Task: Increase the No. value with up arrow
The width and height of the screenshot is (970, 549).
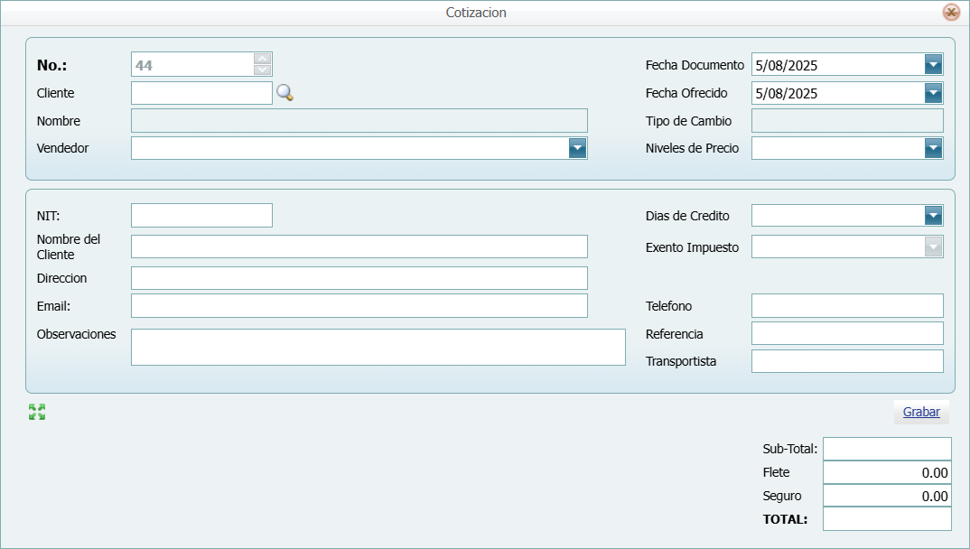Action: coord(263,59)
